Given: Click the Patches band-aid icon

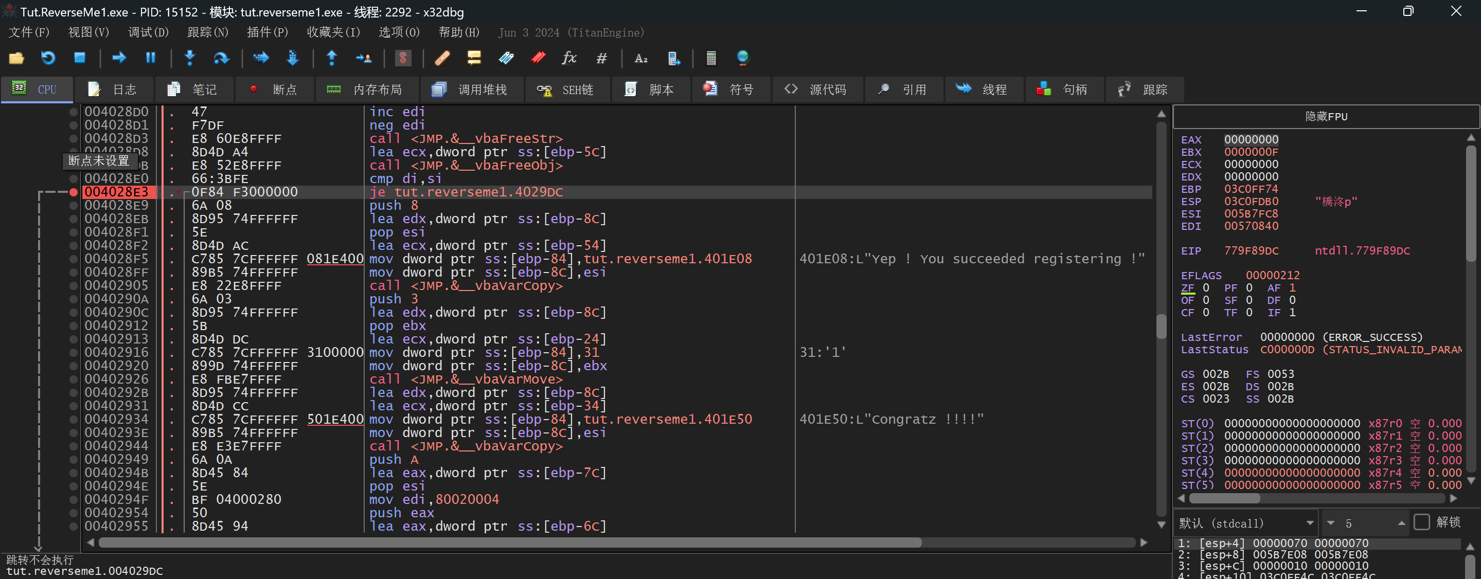Looking at the screenshot, I should click(442, 58).
